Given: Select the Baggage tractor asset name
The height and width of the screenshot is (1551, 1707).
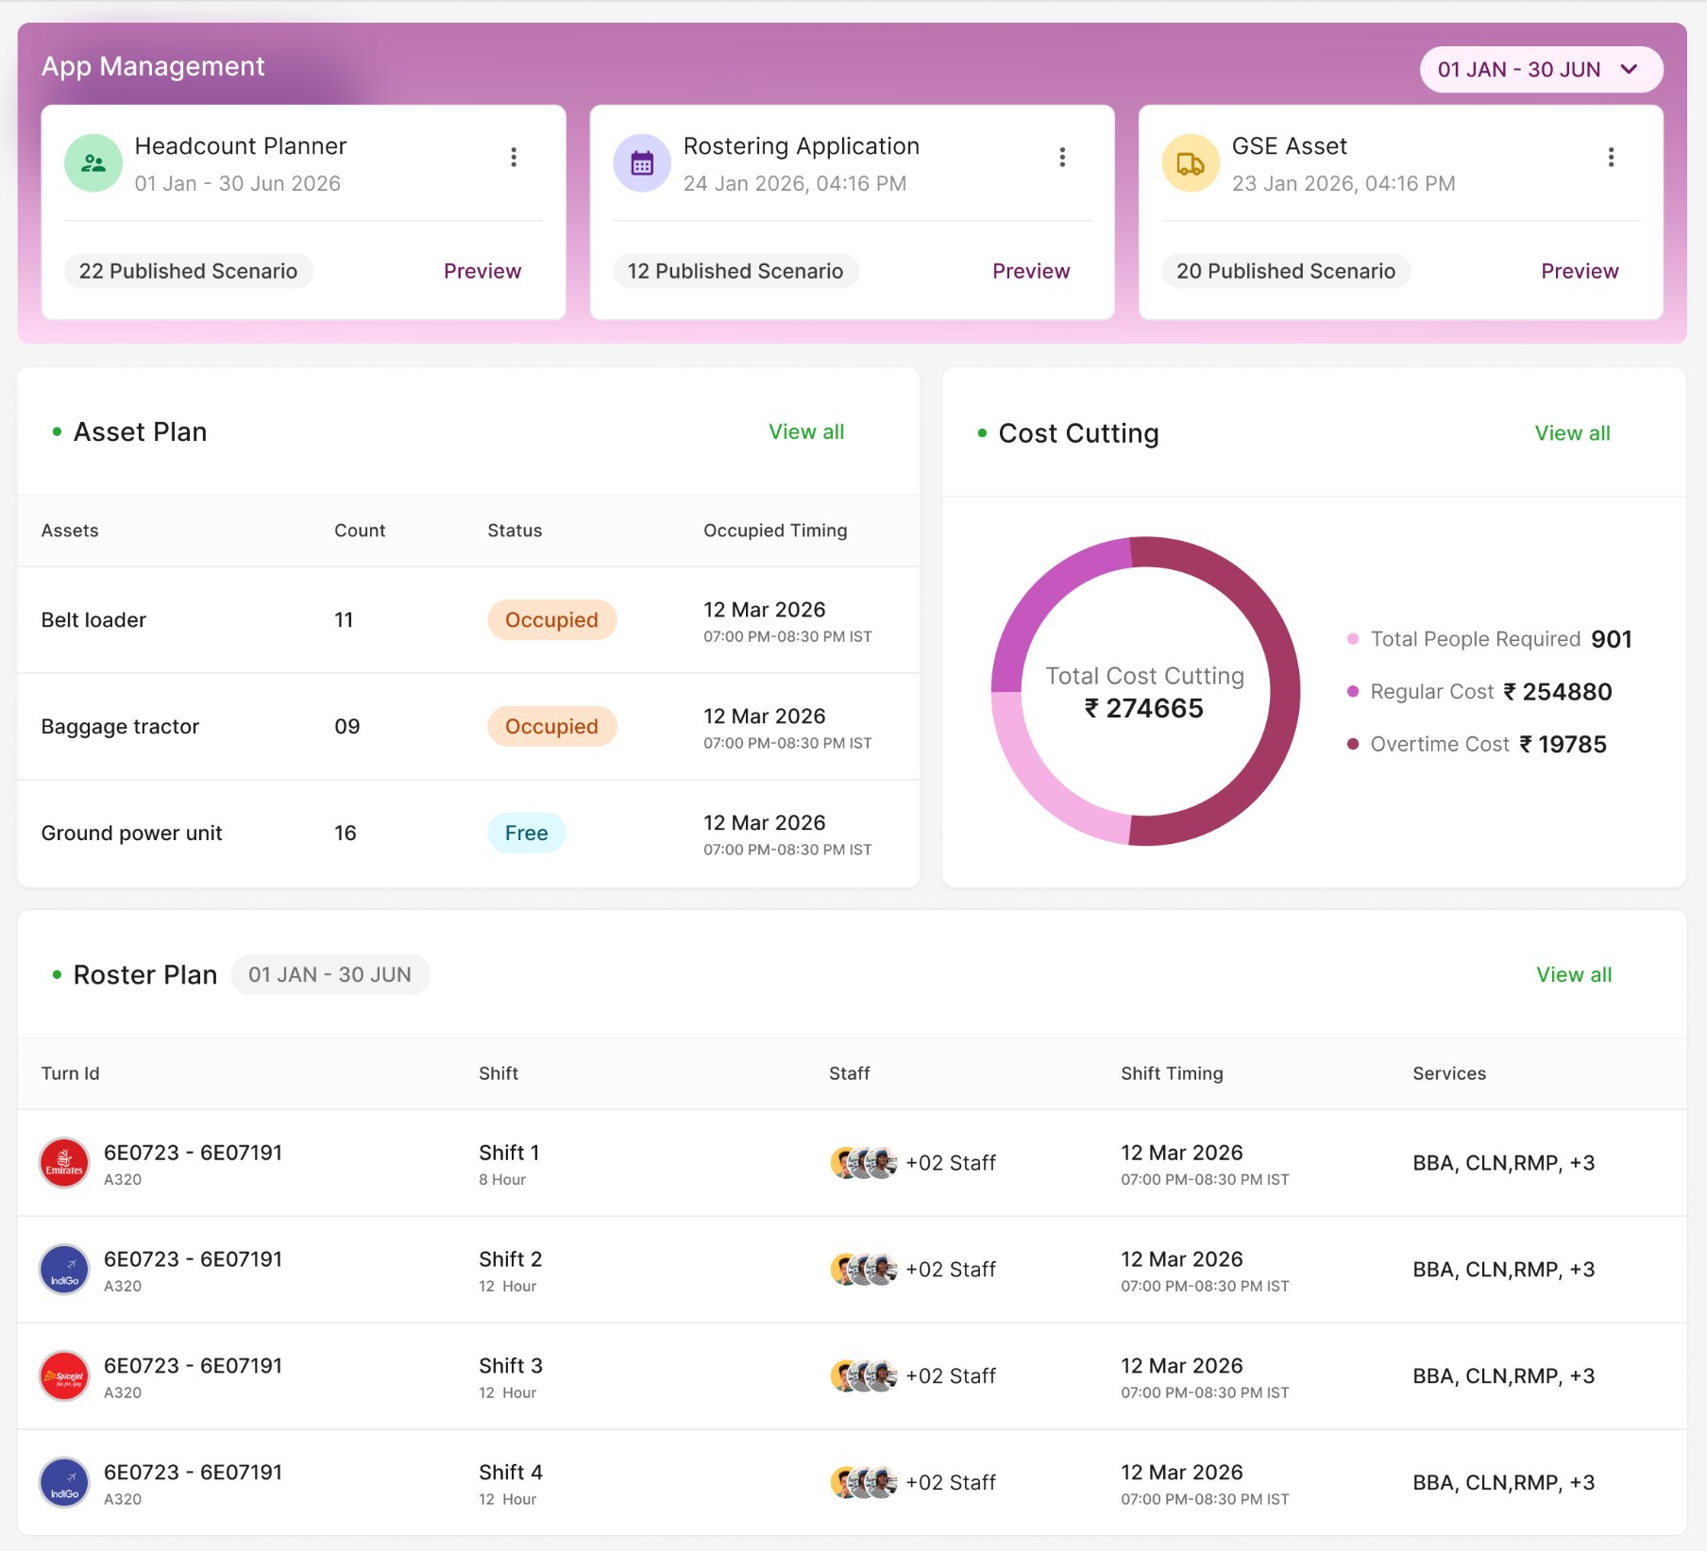Looking at the screenshot, I should (x=120, y=727).
